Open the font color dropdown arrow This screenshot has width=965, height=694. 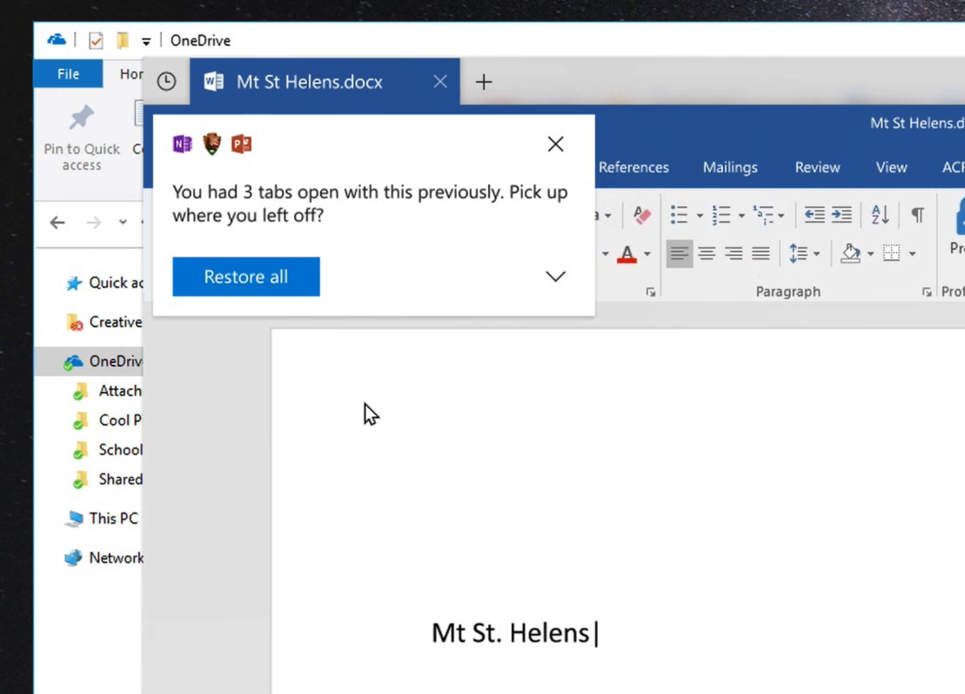click(x=647, y=254)
